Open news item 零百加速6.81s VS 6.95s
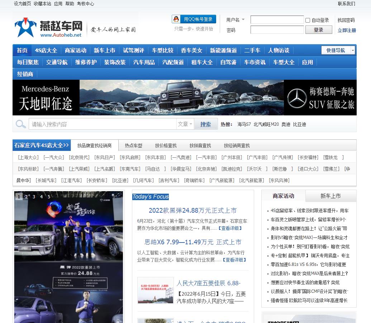The height and width of the screenshot is (323, 371). (308, 264)
